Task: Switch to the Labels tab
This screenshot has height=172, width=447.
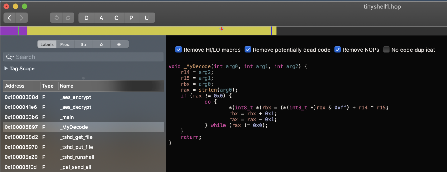Action: 47,44
